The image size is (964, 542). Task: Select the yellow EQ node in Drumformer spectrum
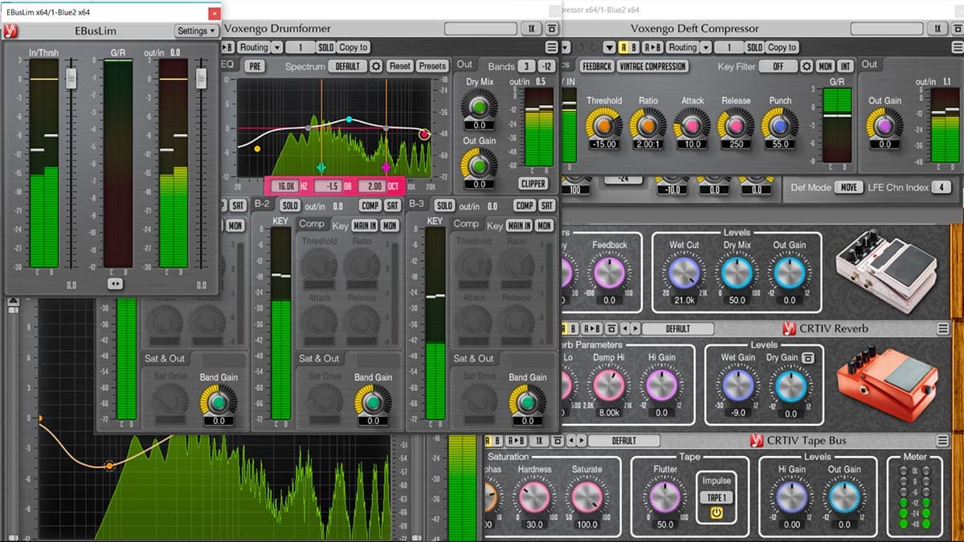click(x=257, y=149)
